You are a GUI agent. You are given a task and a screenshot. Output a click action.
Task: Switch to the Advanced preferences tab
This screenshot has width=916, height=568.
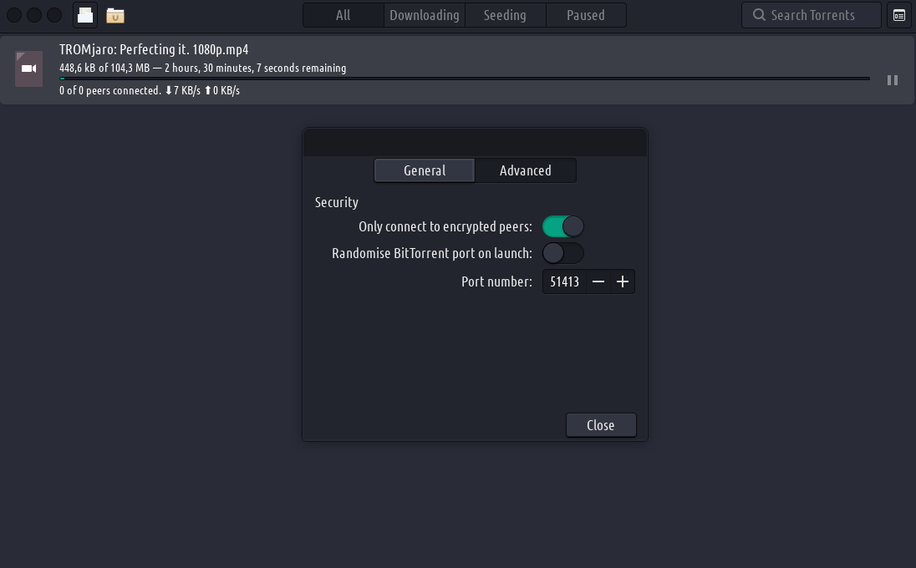point(525,170)
